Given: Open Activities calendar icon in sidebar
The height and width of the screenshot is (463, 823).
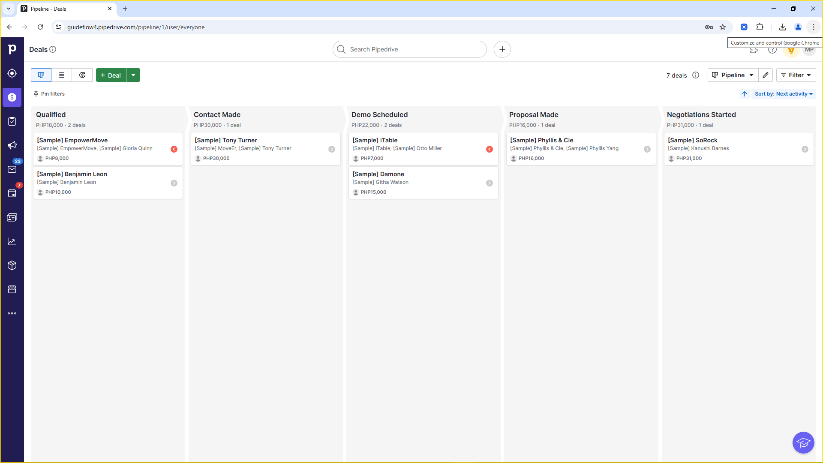Looking at the screenshot, I should (x=12, y=193).
